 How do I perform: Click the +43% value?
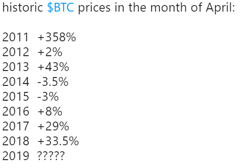pyautogui.click(x=53, y=67)
